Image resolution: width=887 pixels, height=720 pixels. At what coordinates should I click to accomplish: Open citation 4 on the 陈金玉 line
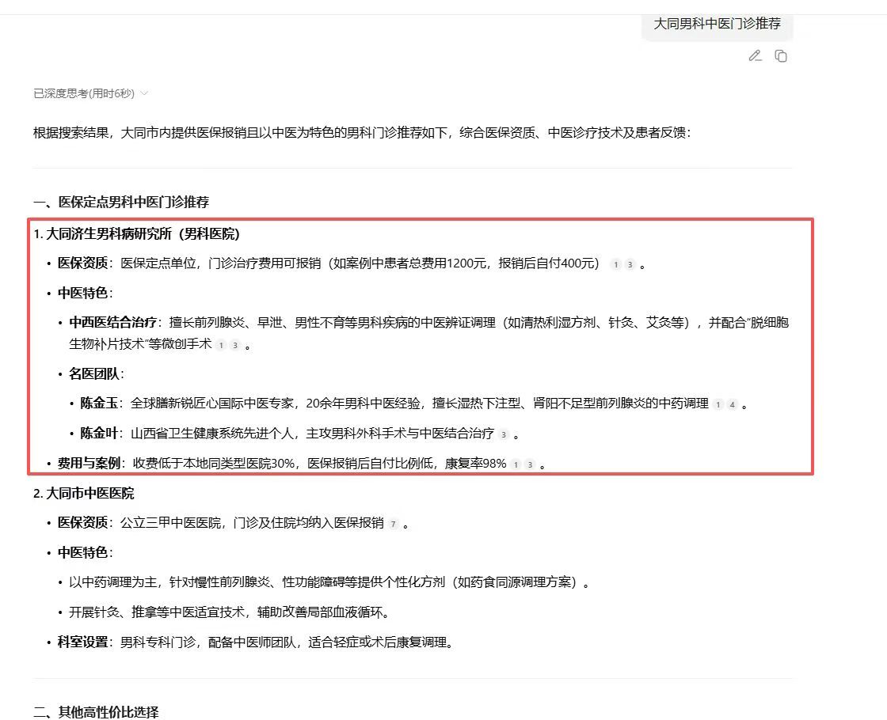(x=733, y=404)
